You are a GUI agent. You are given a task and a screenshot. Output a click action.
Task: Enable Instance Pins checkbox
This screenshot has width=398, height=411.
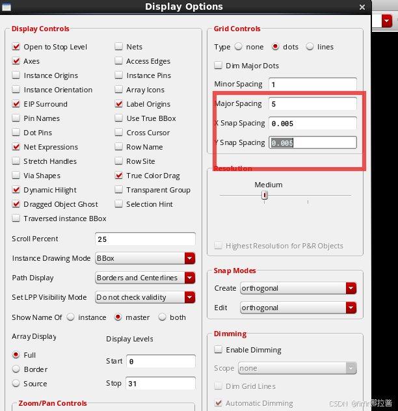[119, 75]
